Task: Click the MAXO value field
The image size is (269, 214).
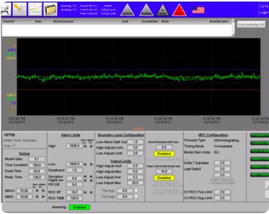Action: tap(24, 191)
